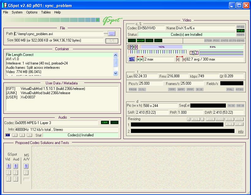Click the MPG2 indicator

tap(240, 27)
